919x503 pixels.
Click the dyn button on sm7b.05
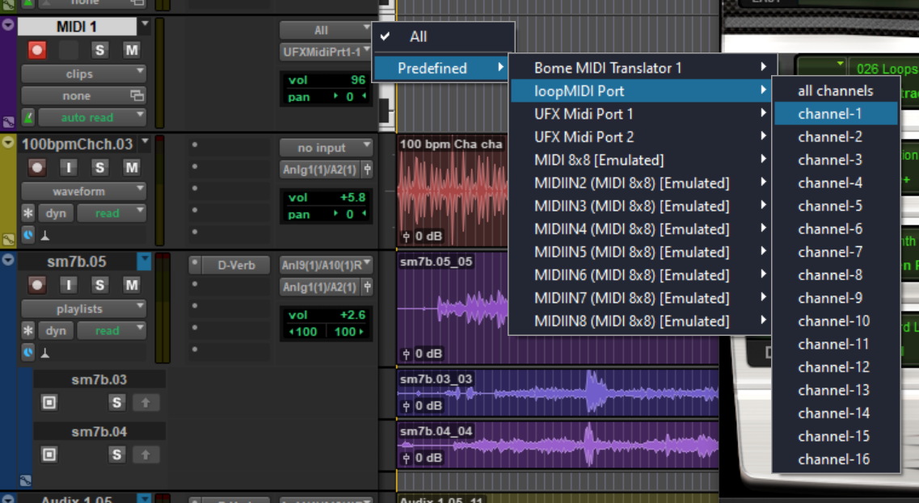click(x=56, y=331)
